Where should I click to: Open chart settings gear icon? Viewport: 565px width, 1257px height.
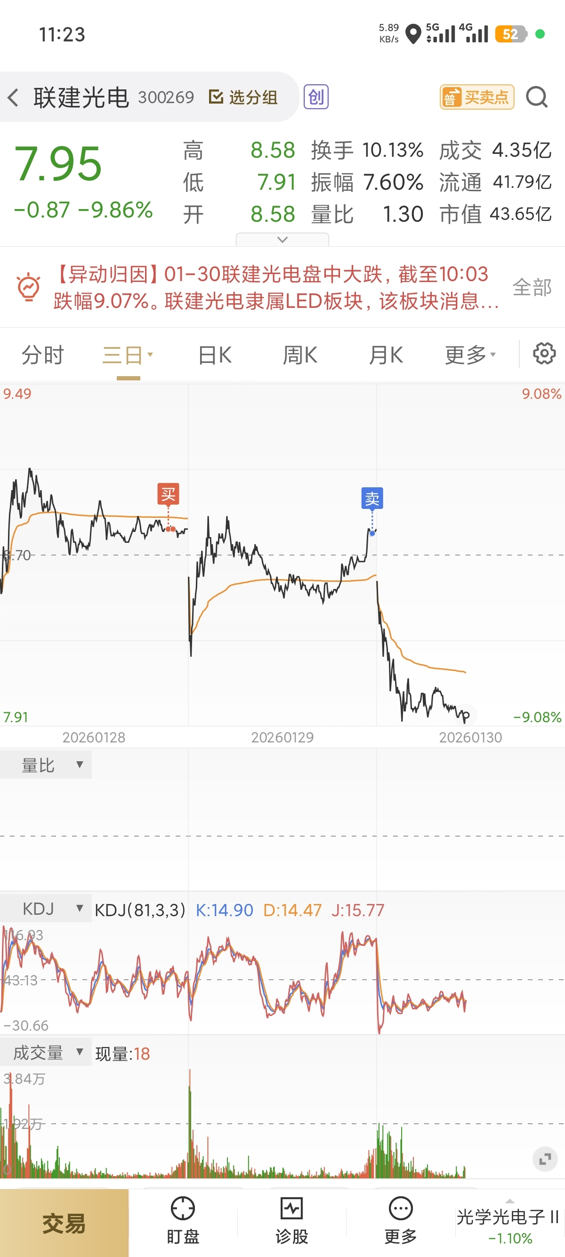(x=544, y=353)
